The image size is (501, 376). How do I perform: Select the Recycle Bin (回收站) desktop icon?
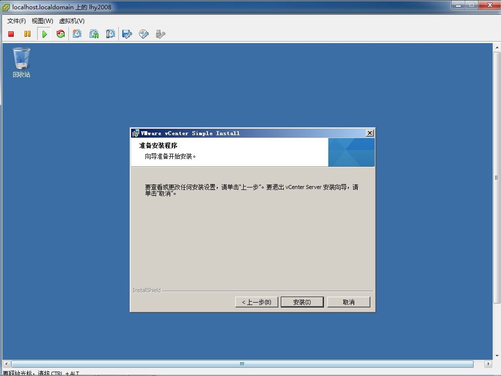(22, 62)
